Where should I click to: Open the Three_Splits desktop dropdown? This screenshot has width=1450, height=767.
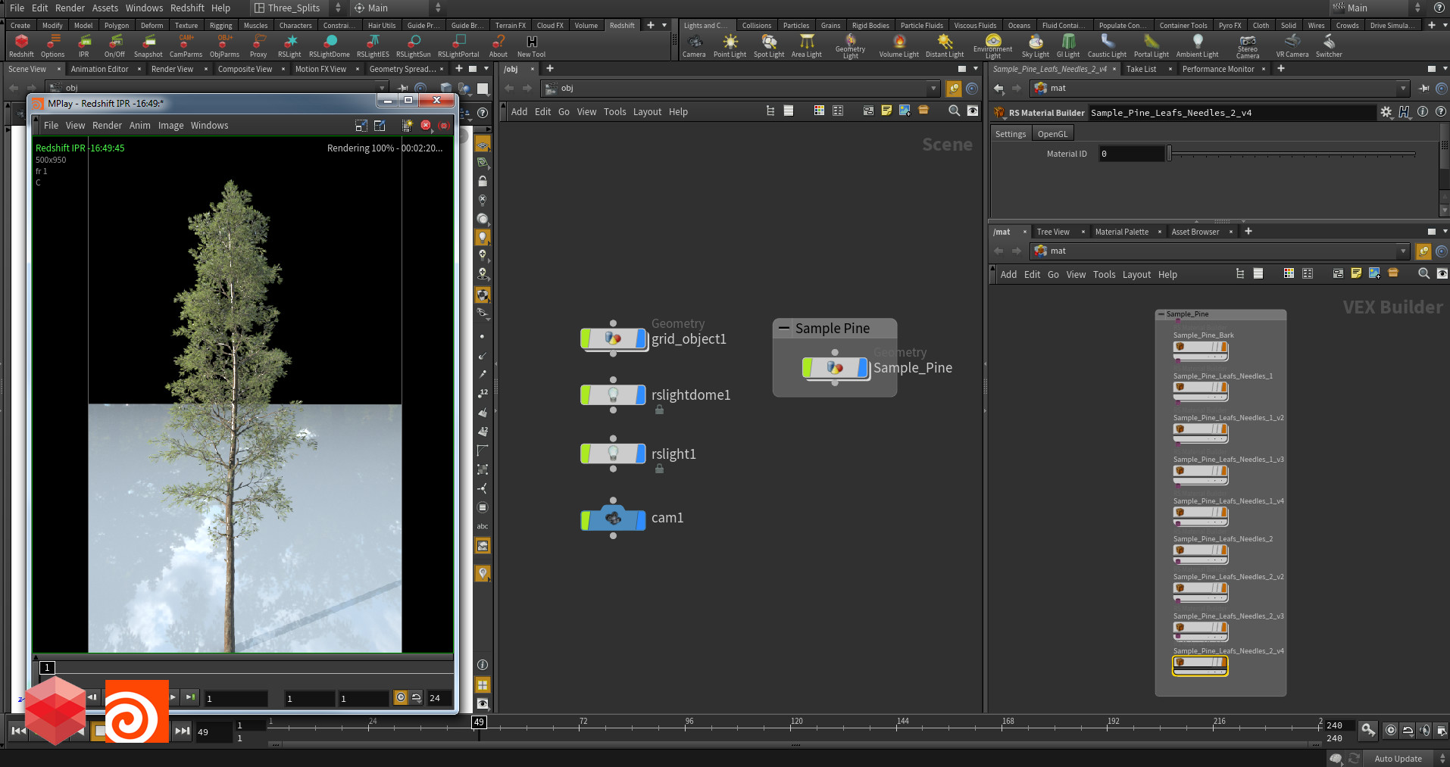coord(336,8)
